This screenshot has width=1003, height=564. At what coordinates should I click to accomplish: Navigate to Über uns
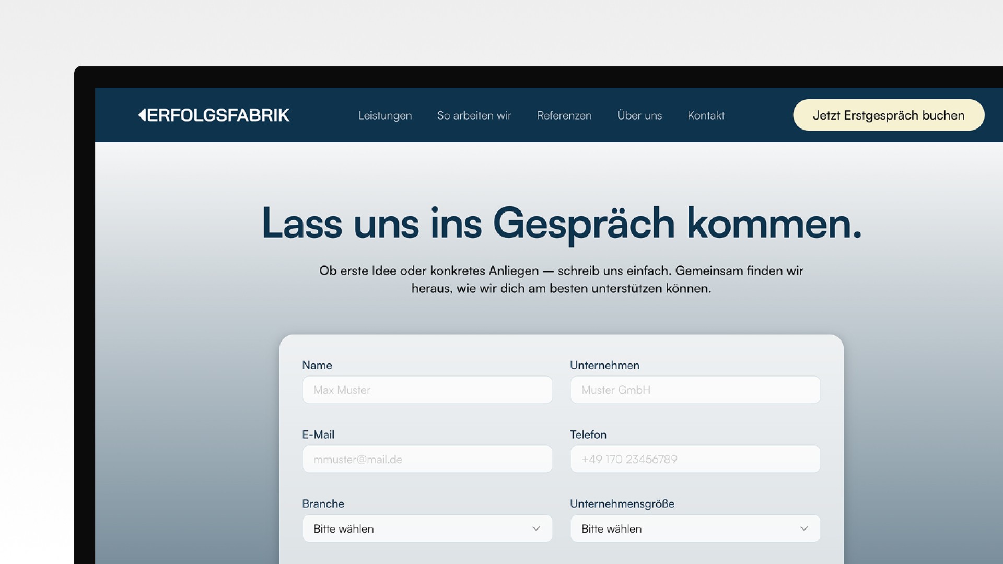pos(639,115)
